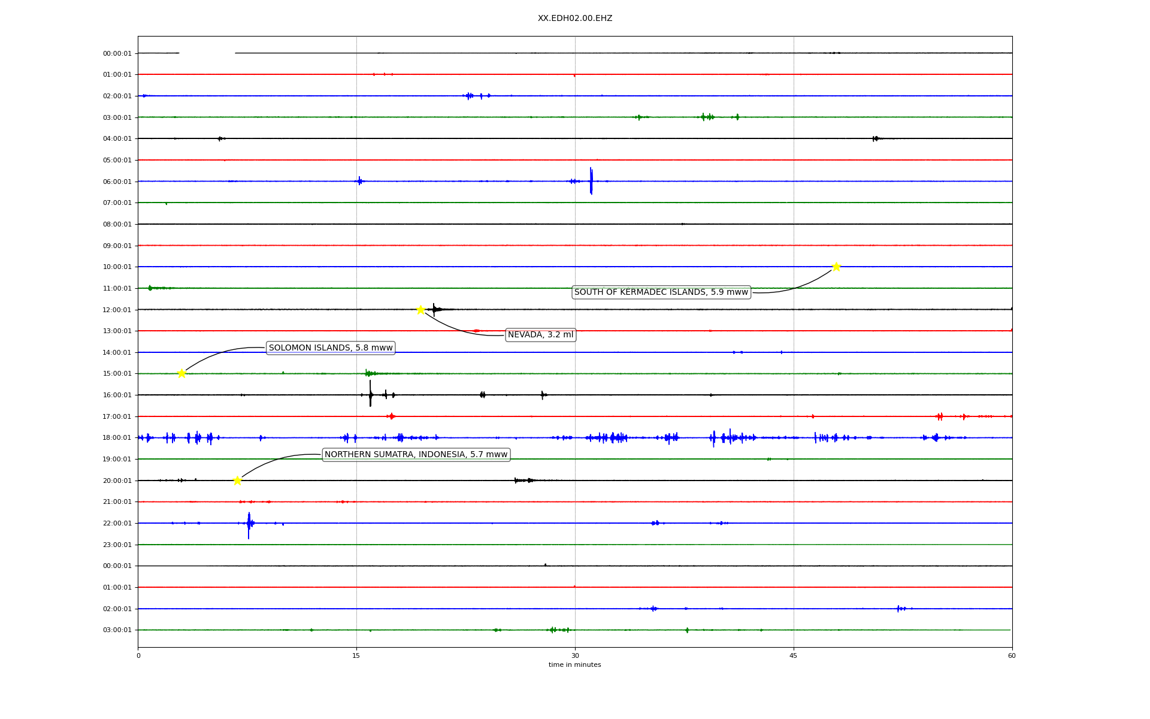Viewport: 1150px width, 719px height.
Task: Click the 03:00:01 label at the bottom row
Action: pos(117,630)
